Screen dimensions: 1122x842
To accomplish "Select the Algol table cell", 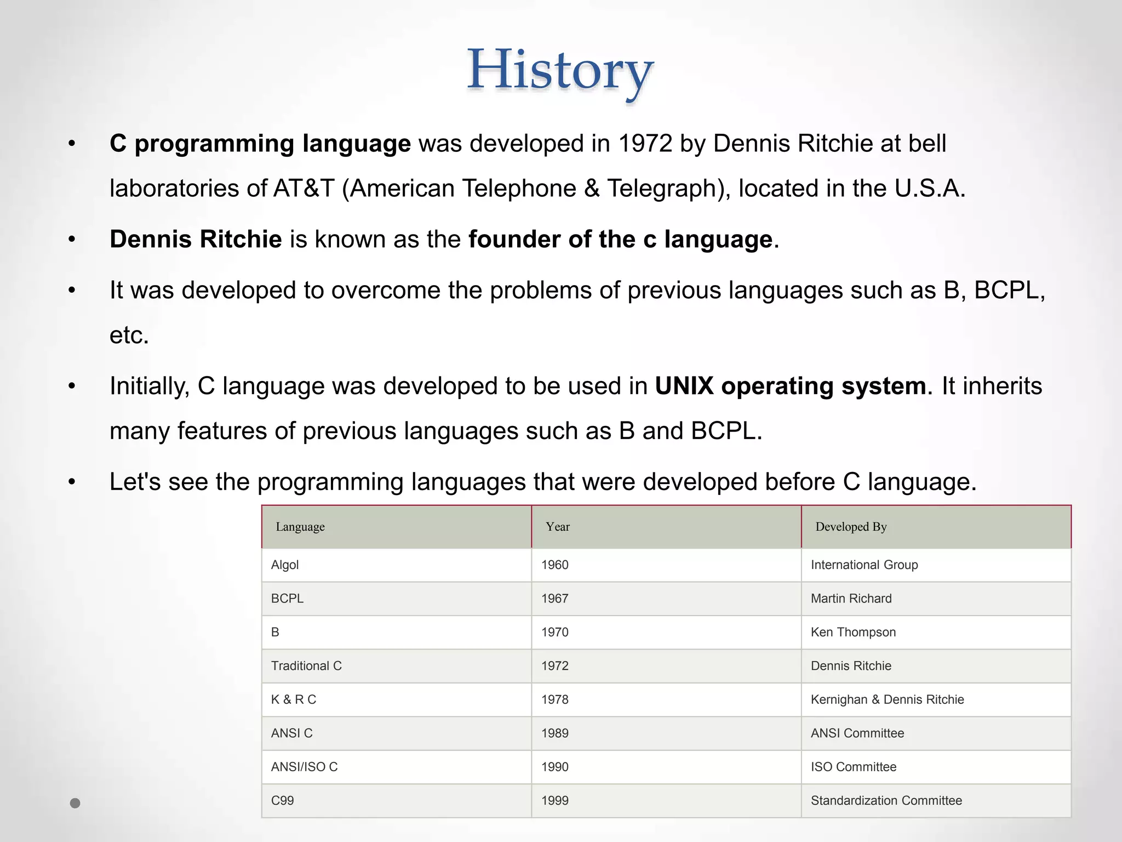I will coord(285,565).
